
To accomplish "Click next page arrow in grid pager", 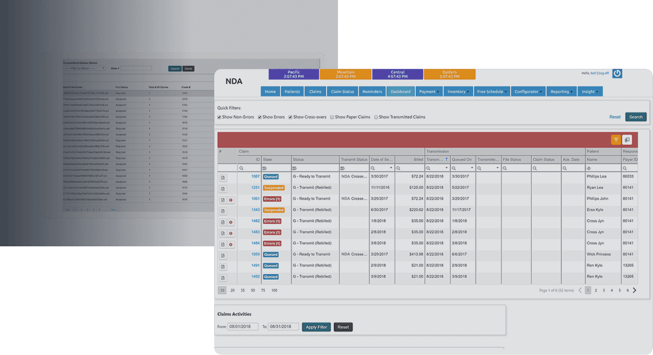I will [x=635, y=290].
